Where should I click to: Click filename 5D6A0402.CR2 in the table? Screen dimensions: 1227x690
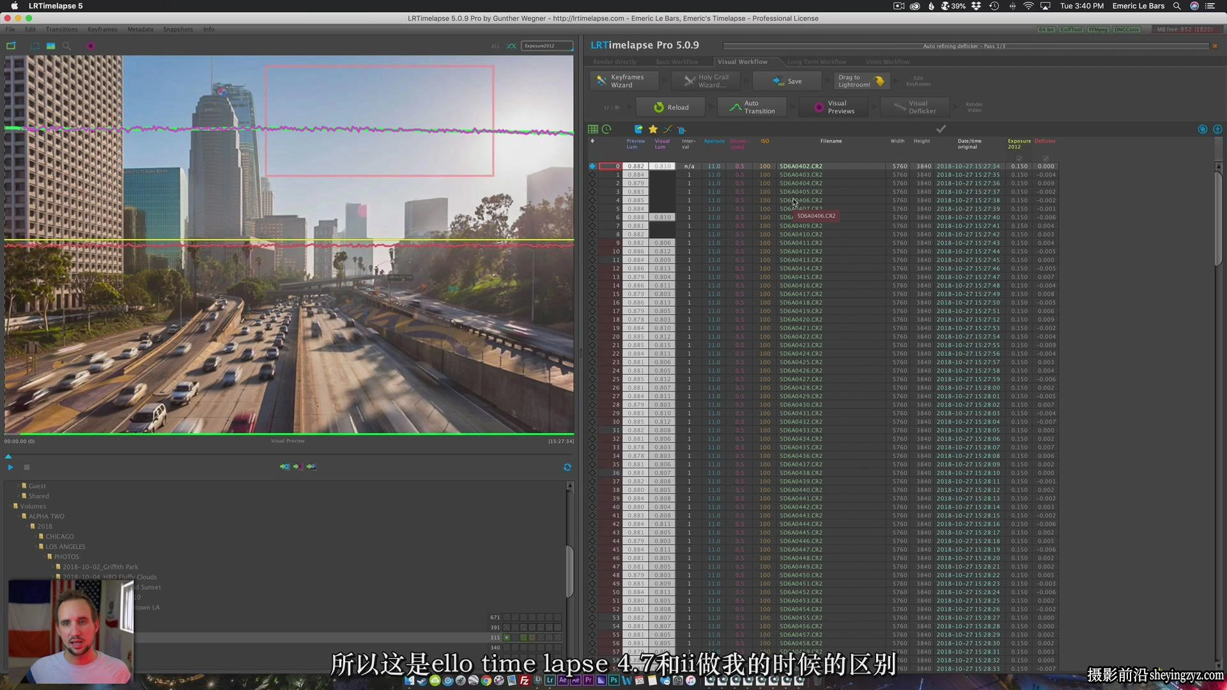click(801, 166)
